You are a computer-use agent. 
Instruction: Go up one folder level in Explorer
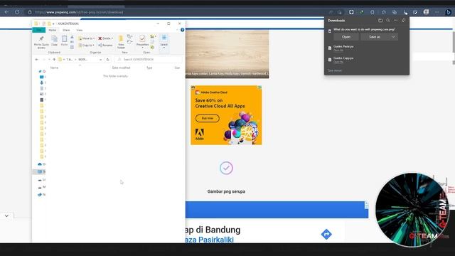tap(54, 60)
